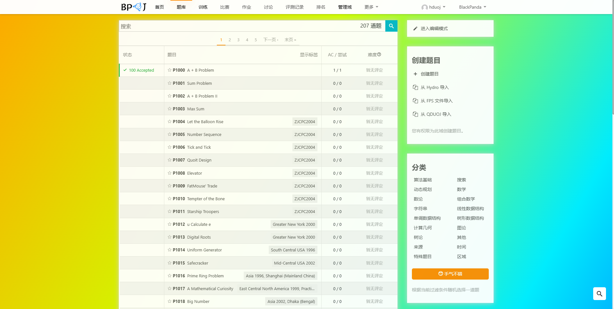Star problem P1003 Max Sum

(169, 108)
